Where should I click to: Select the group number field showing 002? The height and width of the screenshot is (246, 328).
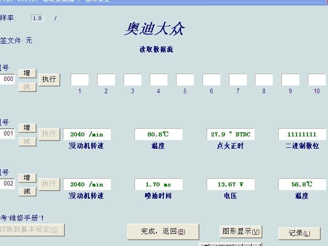point(8,184)
